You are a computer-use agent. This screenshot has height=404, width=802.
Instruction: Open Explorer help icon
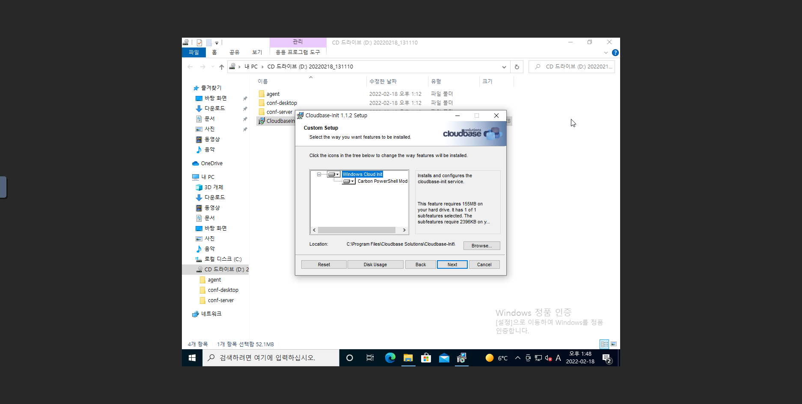click(x=615, y=53)
